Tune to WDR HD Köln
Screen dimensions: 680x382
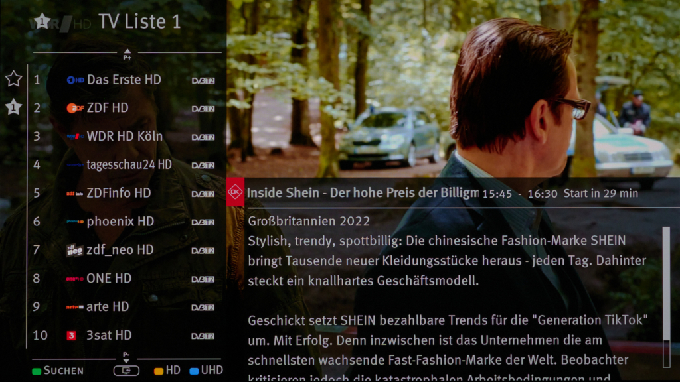click(x=124, y=137)
